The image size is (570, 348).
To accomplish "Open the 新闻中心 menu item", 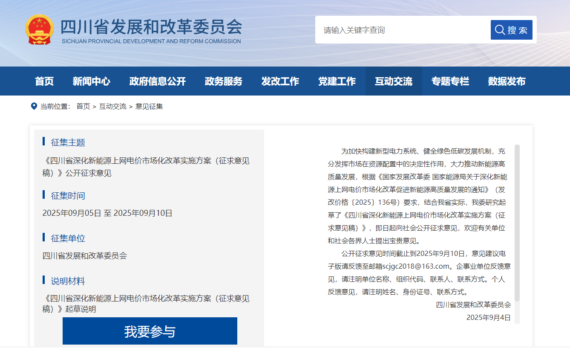I will point(91,81).
